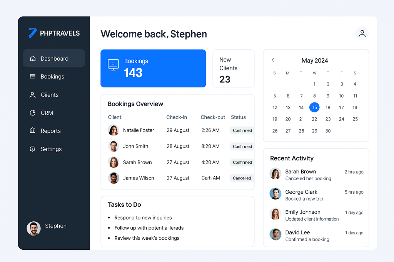Click David Lee's name in Recent Activity
394x262 pixels.
[297, 232]
